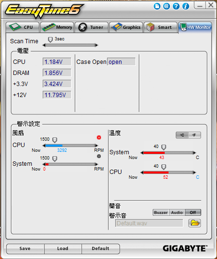217x259 pixels.
Task: Click the Case Open status 'open' field
Action: (121, 62)
